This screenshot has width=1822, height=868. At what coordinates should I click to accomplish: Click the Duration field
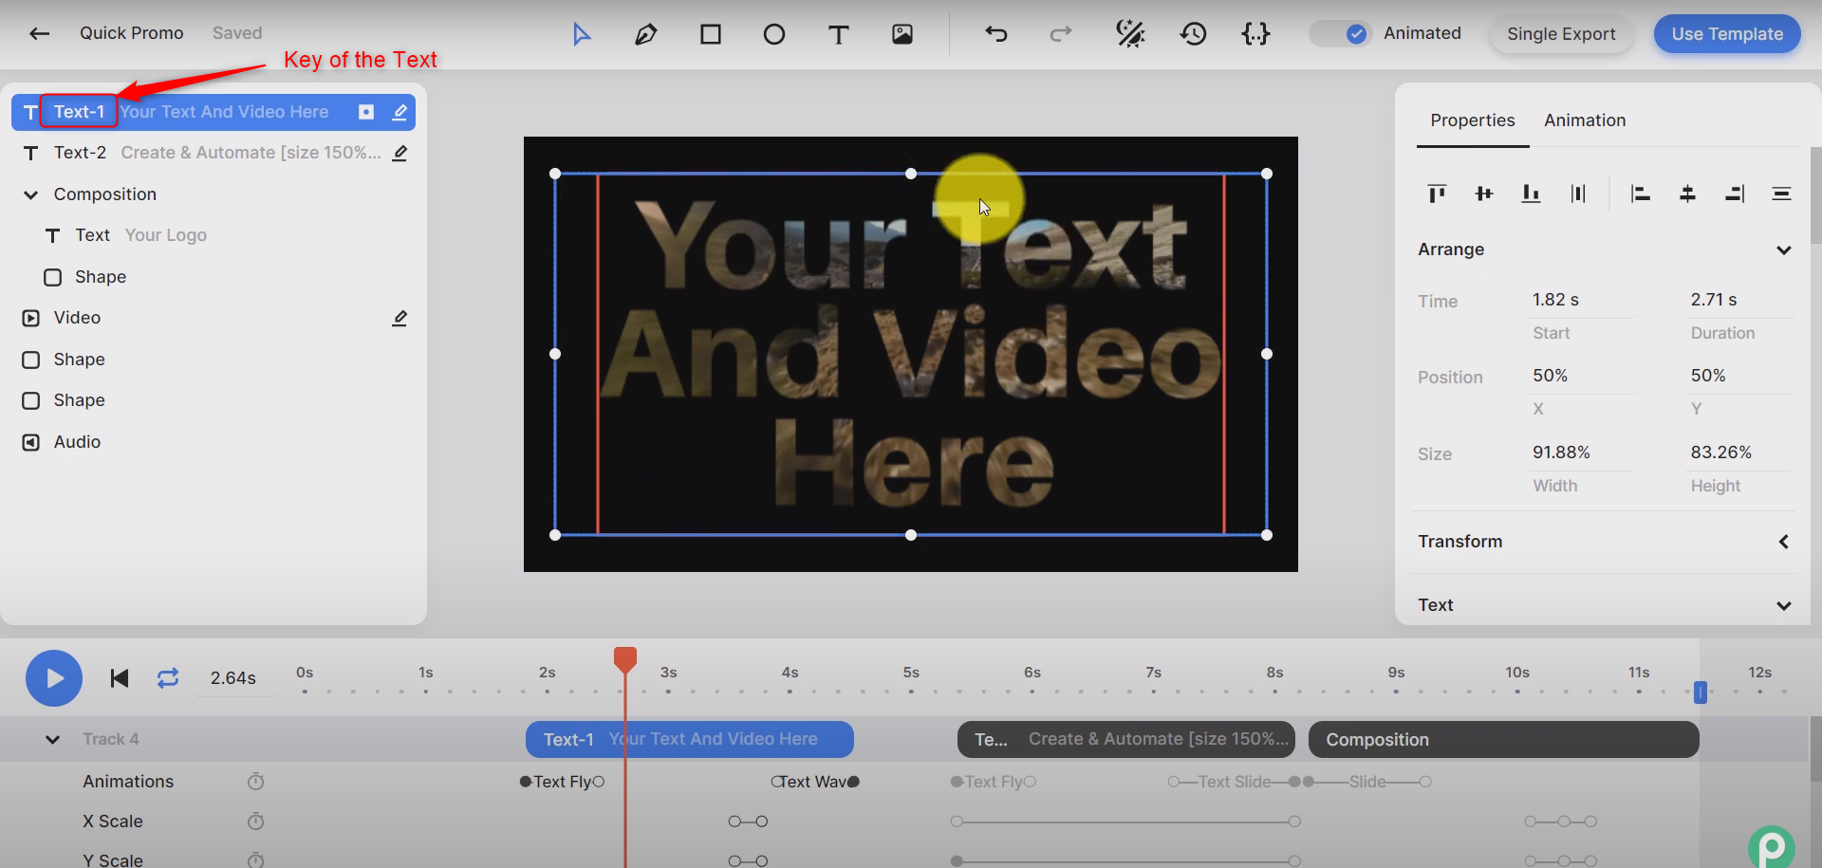tap(1740, 300)
